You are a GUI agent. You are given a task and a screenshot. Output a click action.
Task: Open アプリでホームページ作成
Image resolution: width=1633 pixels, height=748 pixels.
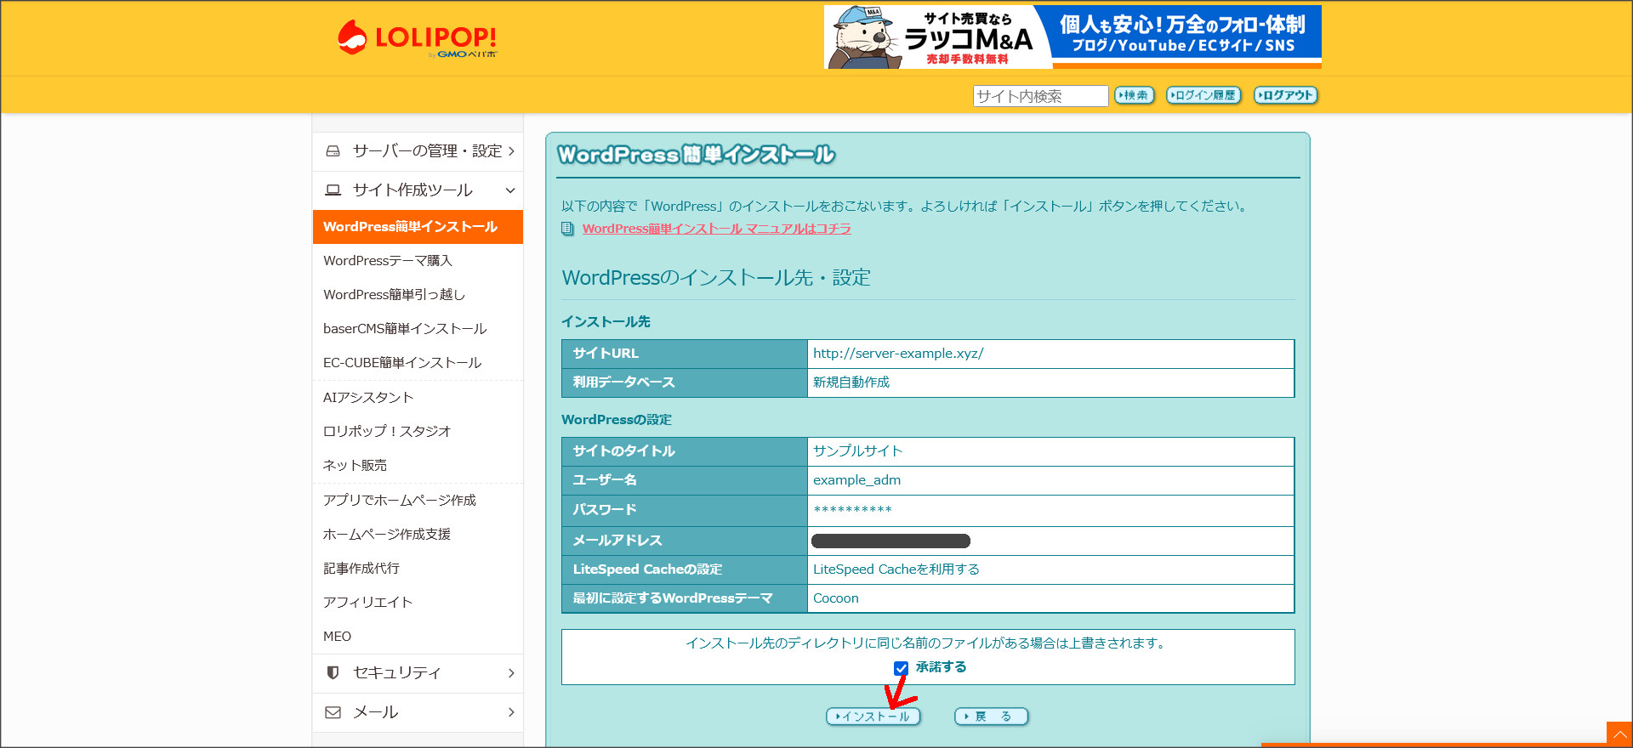tap(400, 501)
